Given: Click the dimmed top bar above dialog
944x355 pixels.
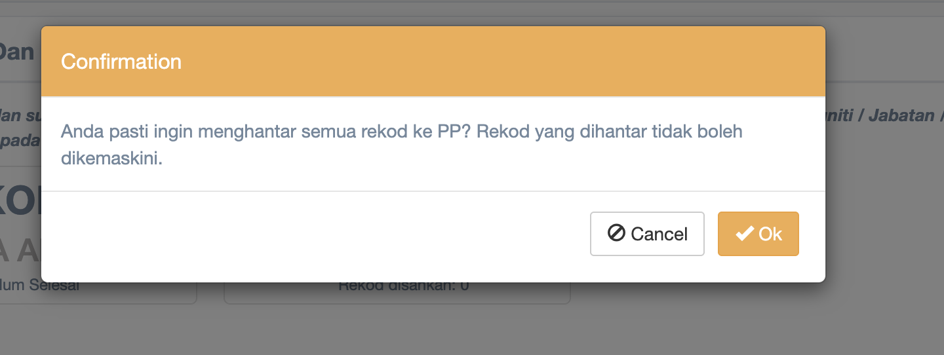Looking at the screenshot, I should [472, 9].
